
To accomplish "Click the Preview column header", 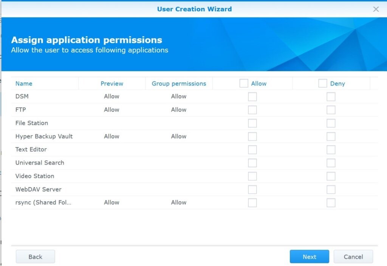I will tap(112, 84).
